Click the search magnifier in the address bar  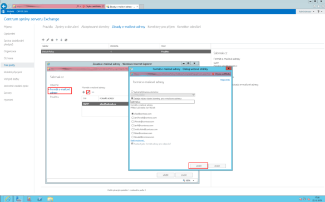(x=77, y=7)
